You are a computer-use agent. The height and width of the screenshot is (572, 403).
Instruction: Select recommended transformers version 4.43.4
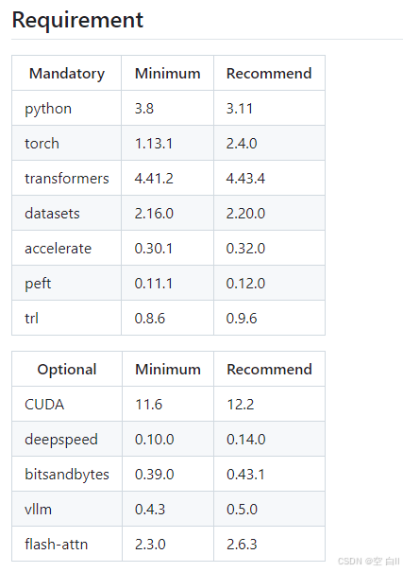pyautogui.click(x=245, y=179)
